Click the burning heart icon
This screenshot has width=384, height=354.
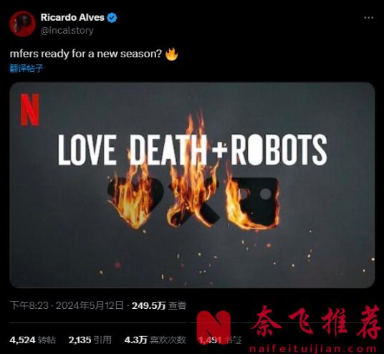coord(135,201)
